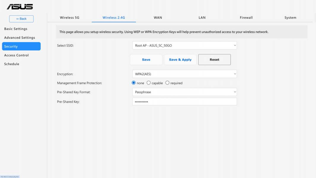Expand Pre-Shared Key Format dropdown
Image resolution: width=316 pixels, height=178 pixels.
click(x=184, y=92)
